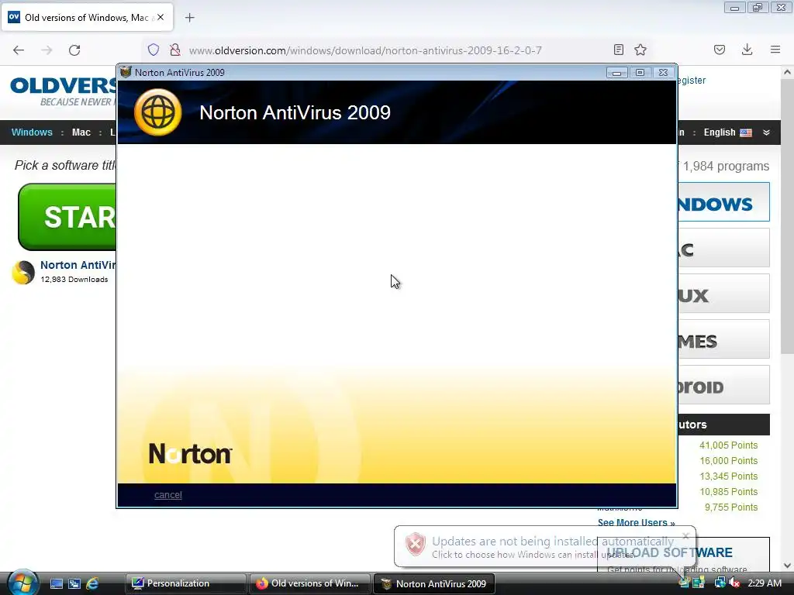Open Norton AntiVirus program link on page

[x=78, y=265]
